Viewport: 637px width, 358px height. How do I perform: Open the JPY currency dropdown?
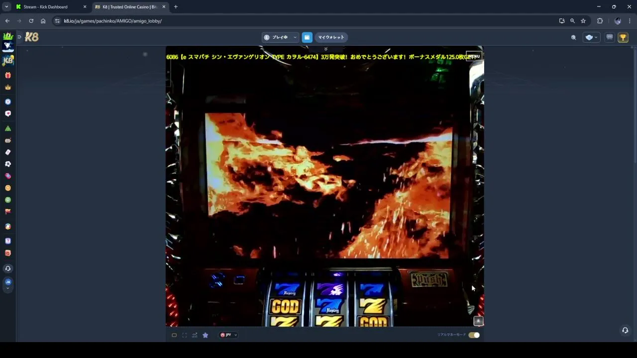click(x=229, y=335)
